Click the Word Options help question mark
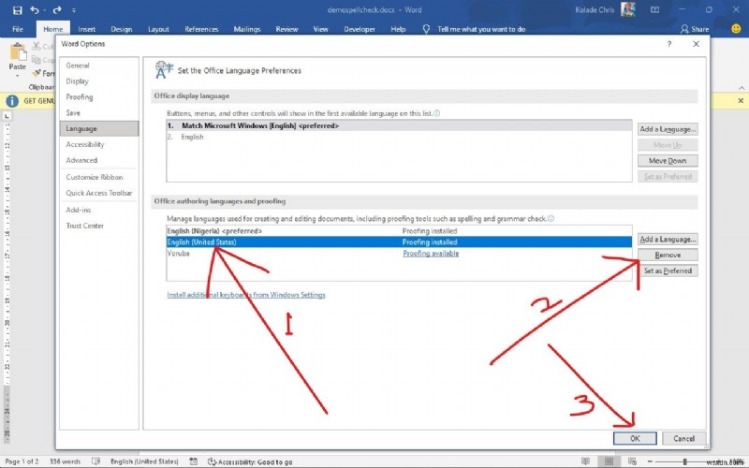 [669, 44]
